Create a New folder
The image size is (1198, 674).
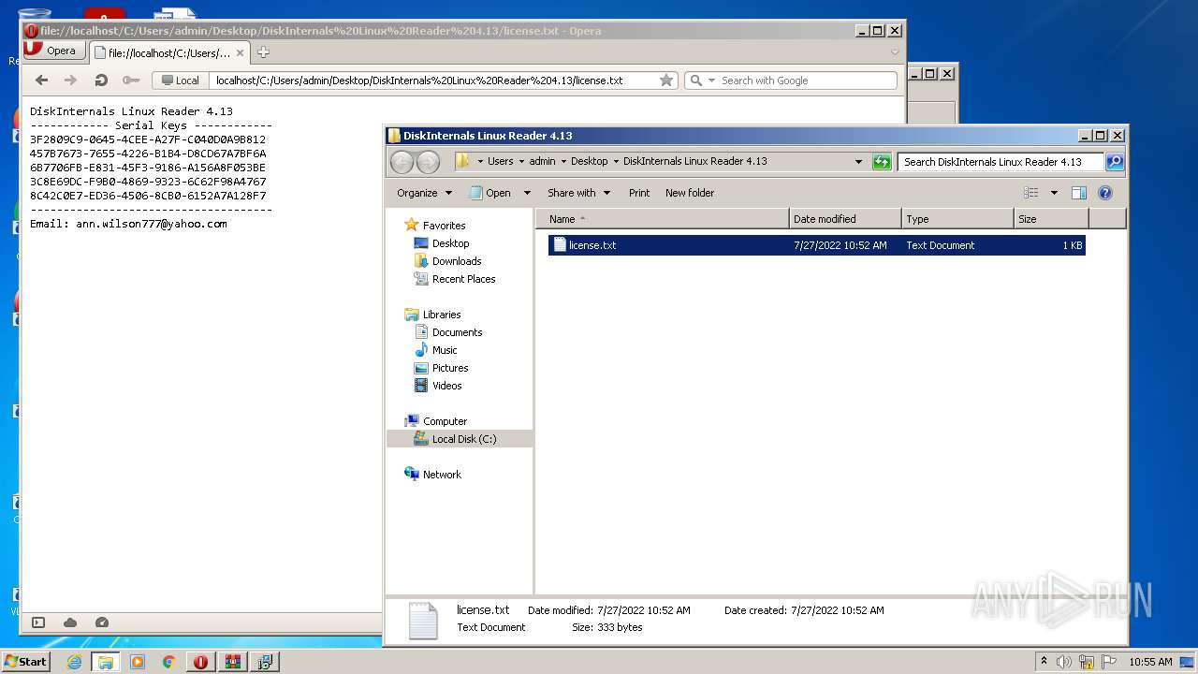(x=690, y=193)
